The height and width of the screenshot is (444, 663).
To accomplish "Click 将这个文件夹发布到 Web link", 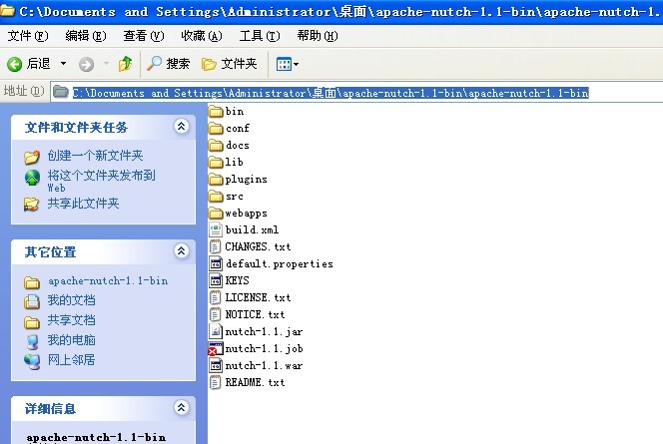I will [102, 181].
